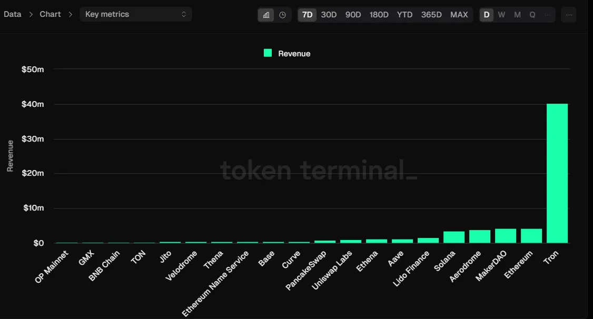The image size is (593, 319).
Task: Select the 7D time range
Action: [307, 15]
